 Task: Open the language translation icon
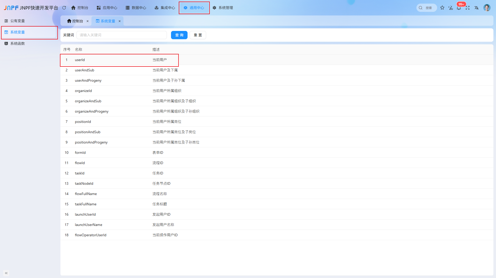(x=476, y=8)
